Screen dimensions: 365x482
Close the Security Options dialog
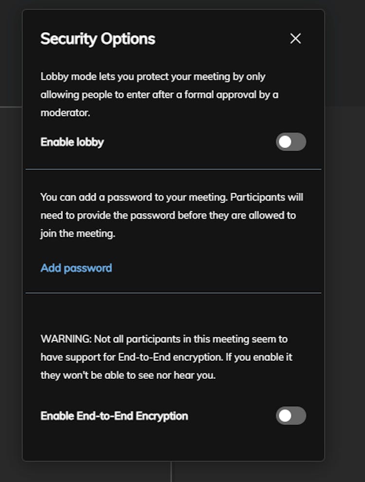pos(295,39)
